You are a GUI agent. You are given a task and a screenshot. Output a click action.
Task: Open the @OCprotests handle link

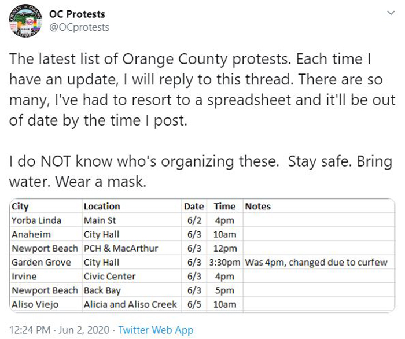[x=79, y=27]
